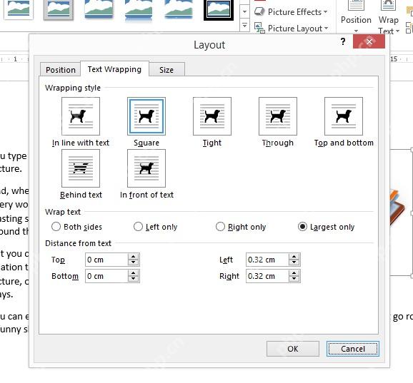Decrease the Left distance value
413x383 pixels.
coord(294,262)
